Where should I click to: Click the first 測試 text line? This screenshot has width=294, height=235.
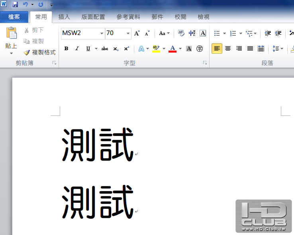click(98, 145)
